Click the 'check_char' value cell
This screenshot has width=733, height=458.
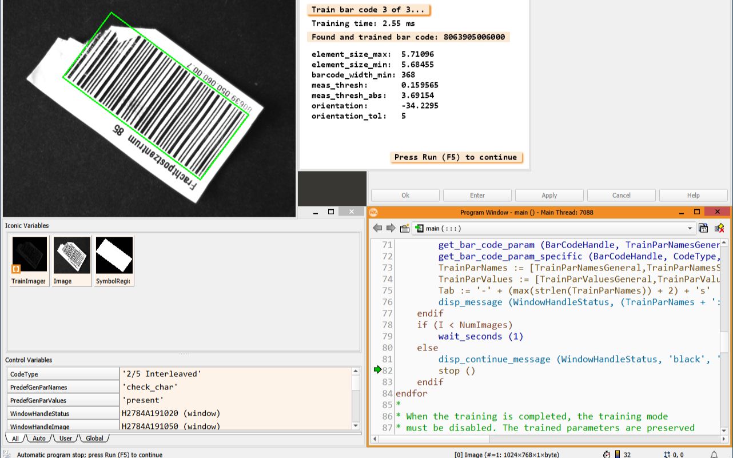236,387
